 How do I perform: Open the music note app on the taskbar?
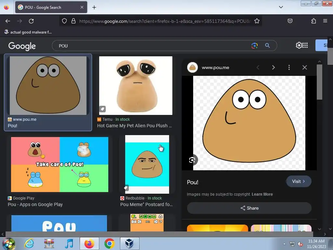pyautogui.click(x=69, y=243)
